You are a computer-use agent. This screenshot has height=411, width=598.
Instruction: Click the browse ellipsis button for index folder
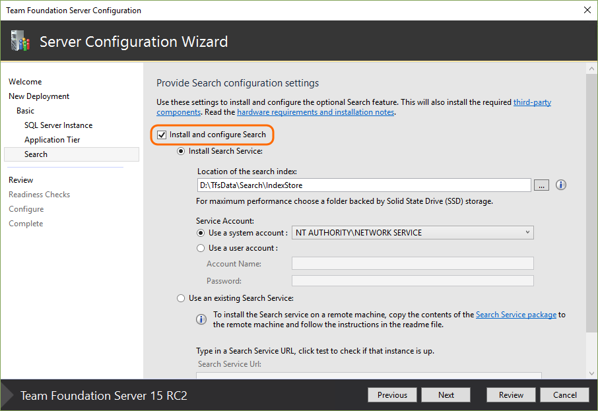[x=541, y=185]
